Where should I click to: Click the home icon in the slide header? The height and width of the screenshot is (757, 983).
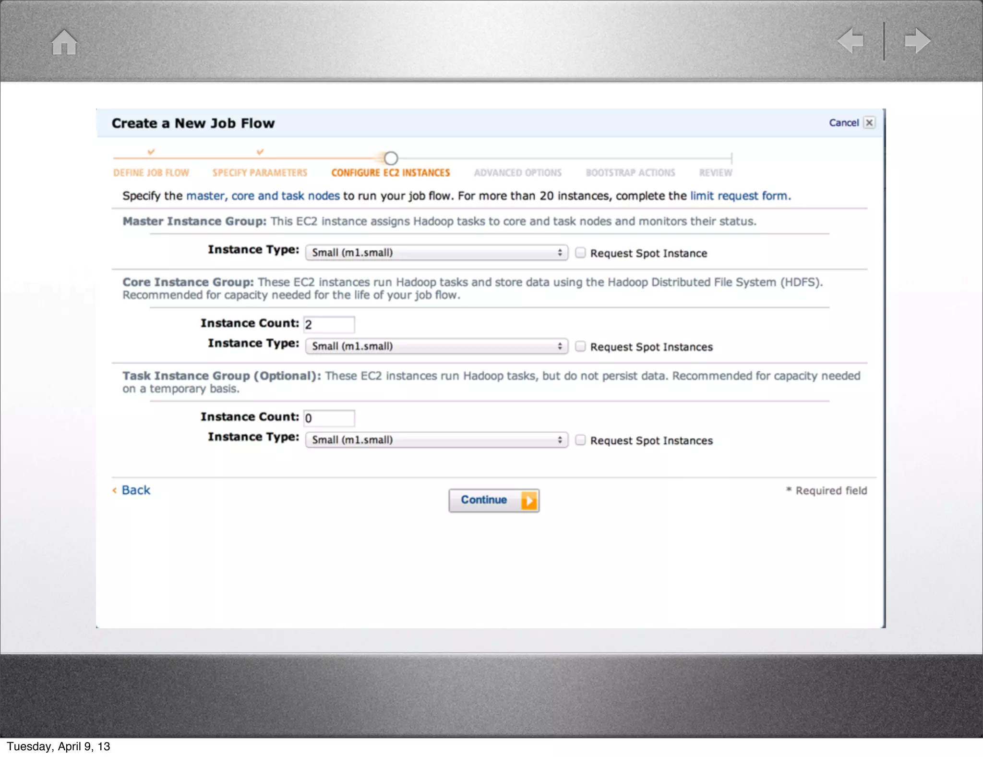pos(64,42)
